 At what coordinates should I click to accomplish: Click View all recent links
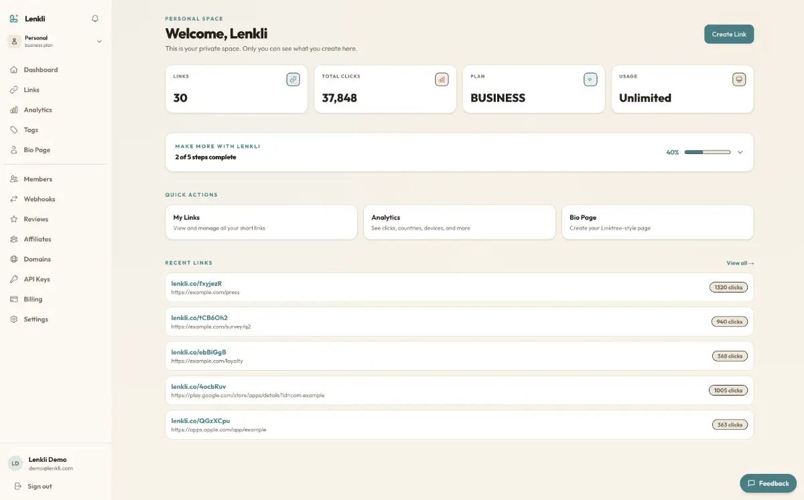[x=740, y=263]
